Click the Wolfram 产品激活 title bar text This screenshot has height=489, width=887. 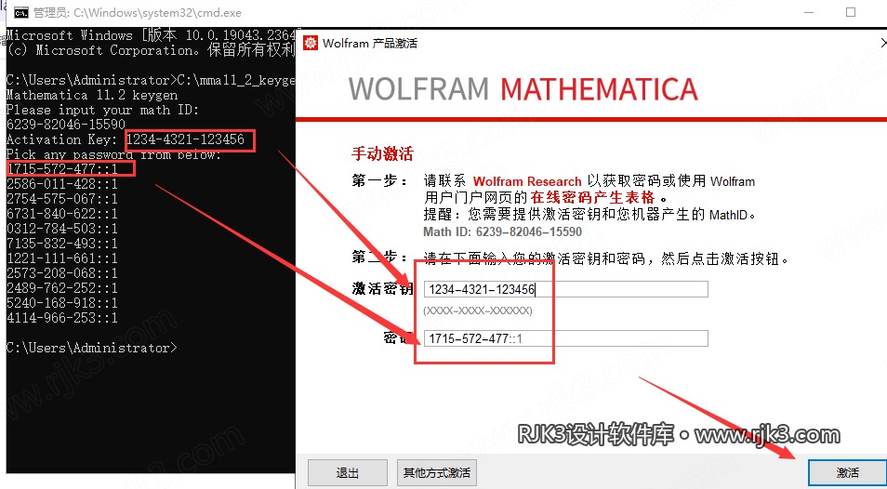click(x=370, y=43)
